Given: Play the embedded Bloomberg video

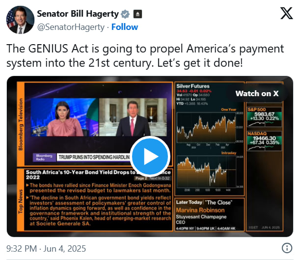Looking at the screenshot, I should (x=150, y=156).
